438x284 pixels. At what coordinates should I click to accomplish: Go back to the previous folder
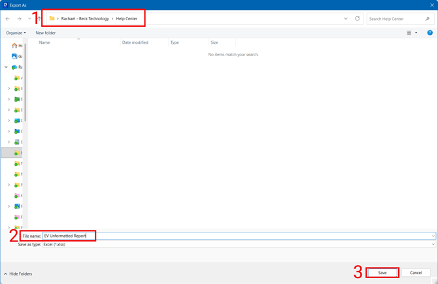point(8,19)
